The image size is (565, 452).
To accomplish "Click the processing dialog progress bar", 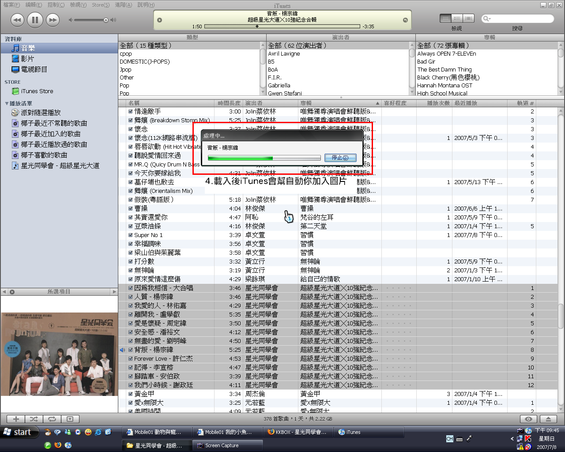I will (264, 158).
